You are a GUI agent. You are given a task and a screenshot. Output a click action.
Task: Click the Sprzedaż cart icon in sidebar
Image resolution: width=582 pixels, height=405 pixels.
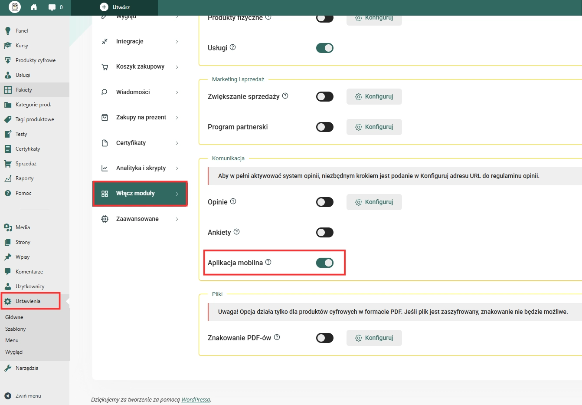8,164
